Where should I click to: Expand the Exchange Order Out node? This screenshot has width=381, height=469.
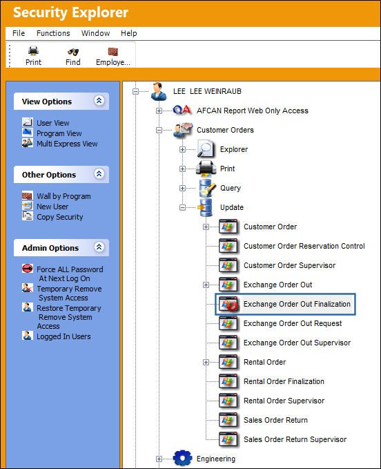click(206, 285)
